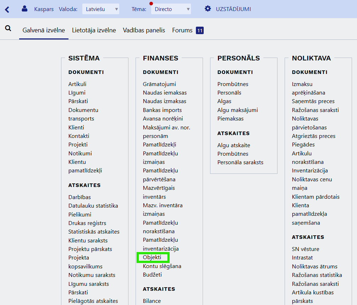The height and width of the screenshot is (305, 357).
Task: Go to Algu atskaite report
Action: 234,145
